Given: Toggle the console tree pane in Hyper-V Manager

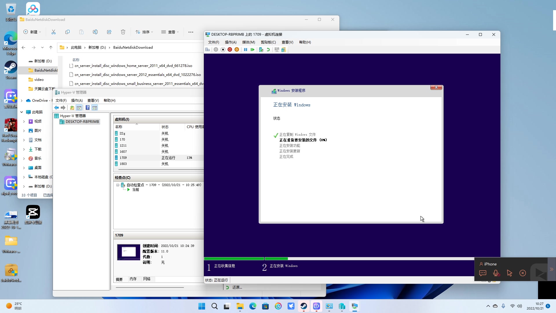Looking at the screenshot, I should coord(79,108).
